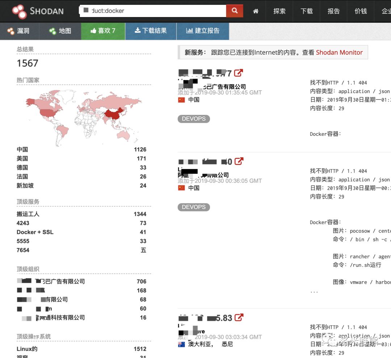Click the count 1512 beside Linux的
This screenshot has width=391, height=358.
[x=140, y=349]
